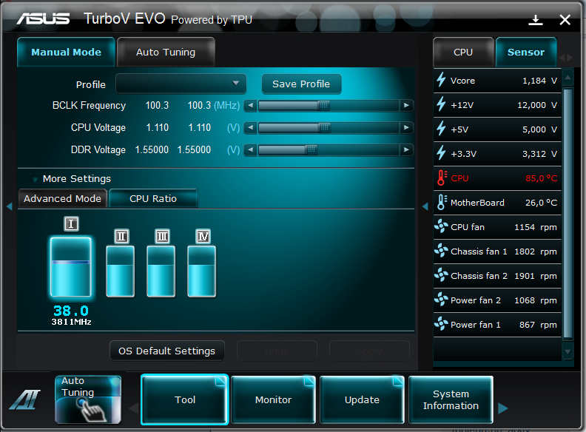Click the DDR Voltage slider handle
The width and height of the screenshot is (586, 432).
pos(311,150)
